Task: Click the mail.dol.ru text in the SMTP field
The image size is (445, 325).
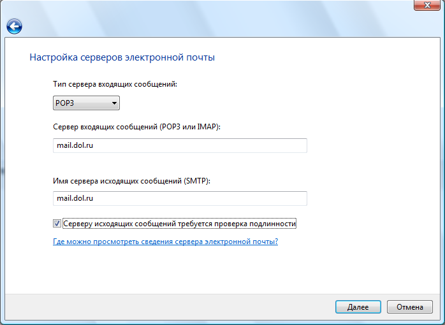Action: point(75,198)
